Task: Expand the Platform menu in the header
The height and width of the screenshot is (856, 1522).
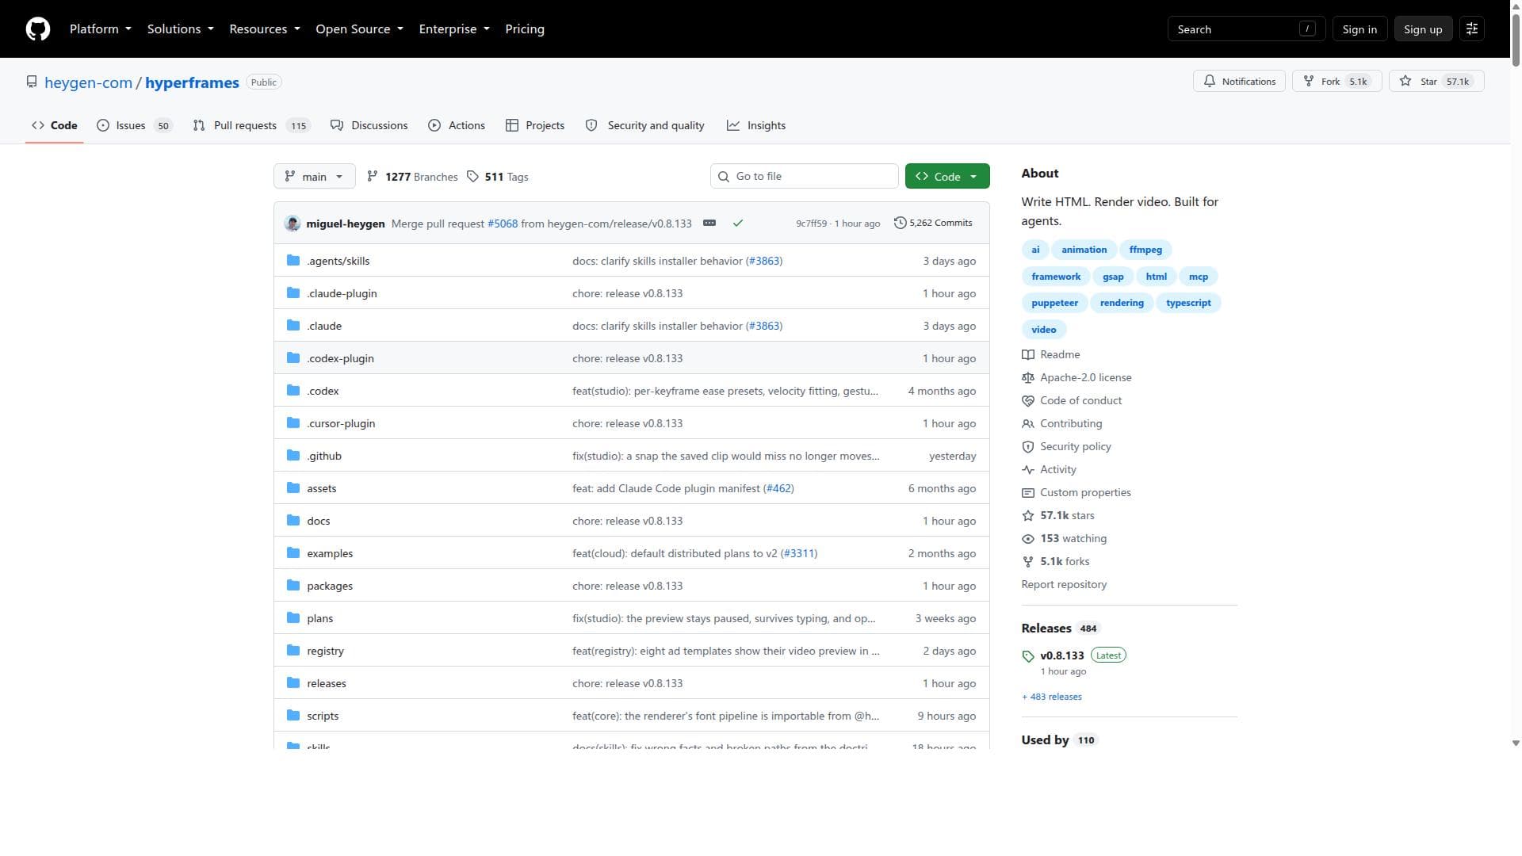Action: coord(101,29)
